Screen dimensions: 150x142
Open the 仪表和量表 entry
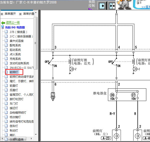click(17, 139)
